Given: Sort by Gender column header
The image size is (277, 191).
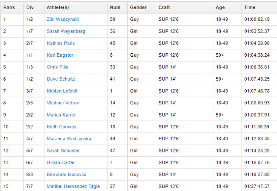Looking at the screenshot, I should tap(138, 7).
